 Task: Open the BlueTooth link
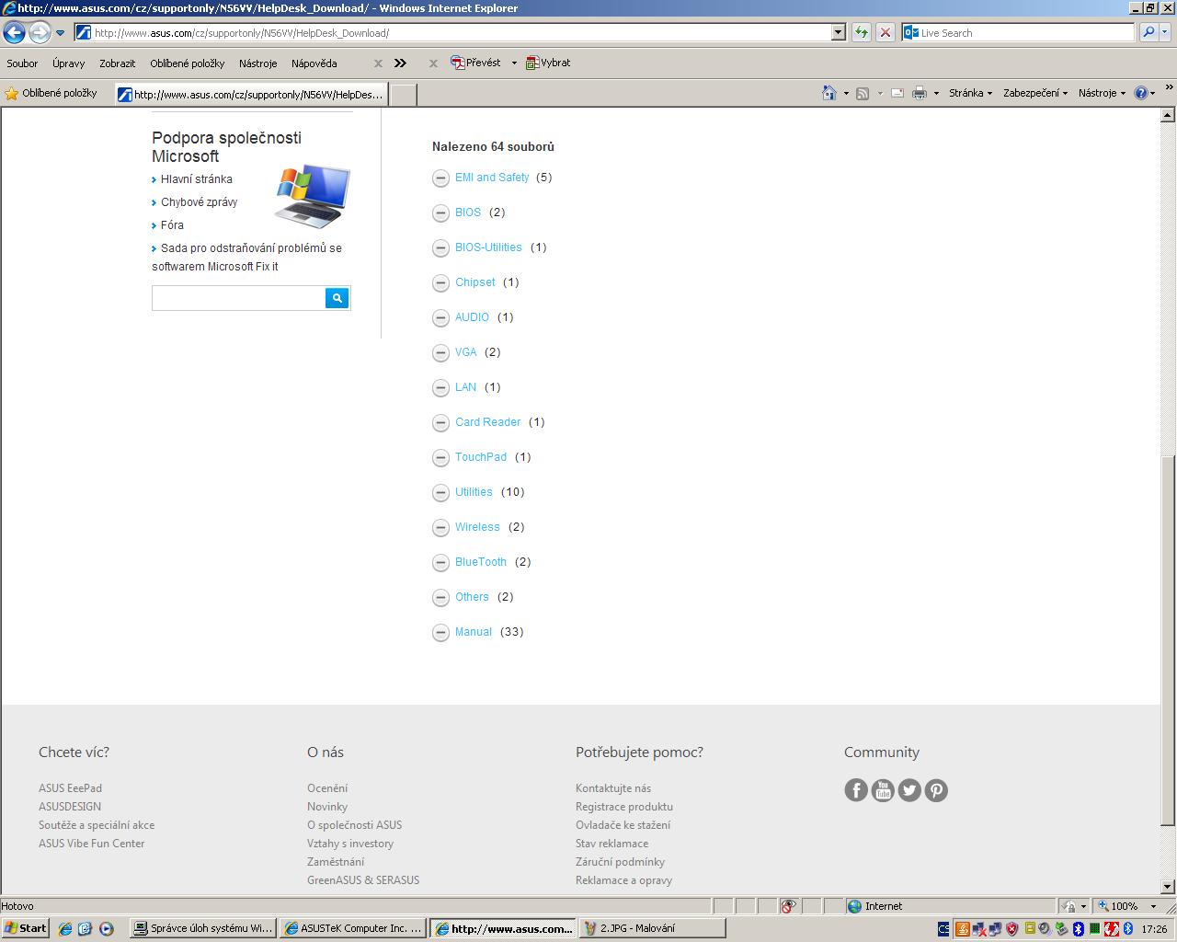[x=481, y=562]
